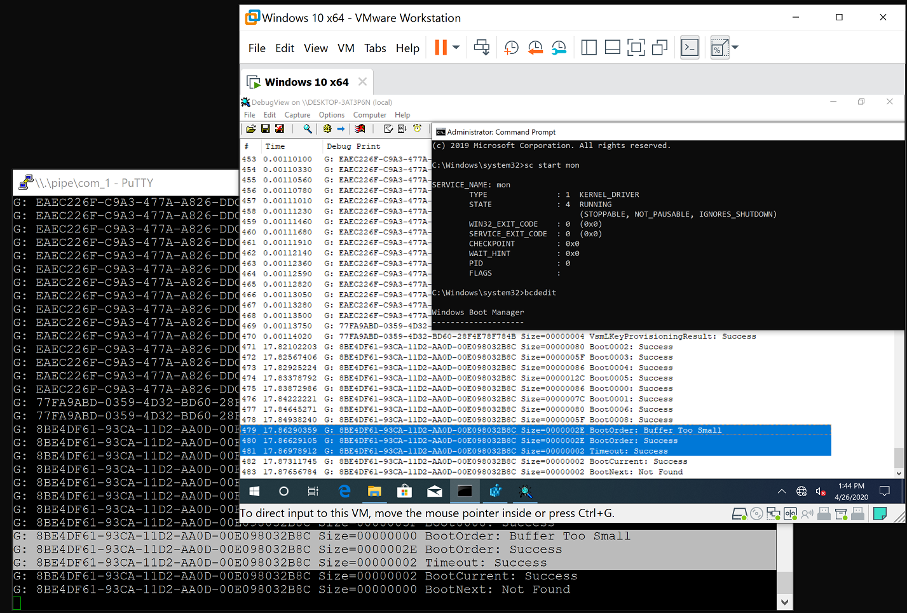Open the power options dropdown arrow

point(456,48)
